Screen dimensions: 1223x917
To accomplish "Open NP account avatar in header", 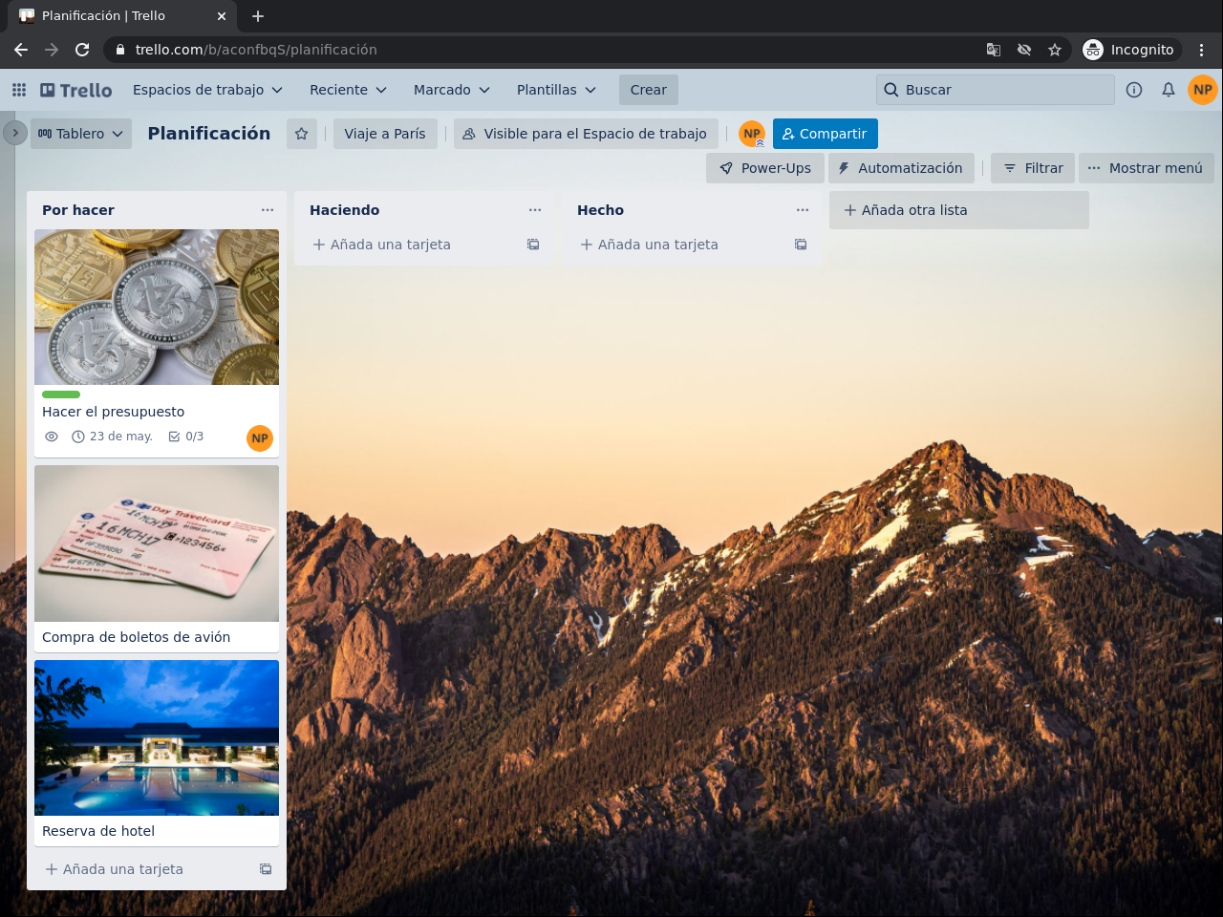I will 1203,90.
